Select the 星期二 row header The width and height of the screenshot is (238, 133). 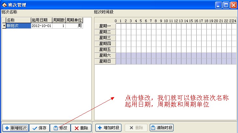click(x=105, y=32)
